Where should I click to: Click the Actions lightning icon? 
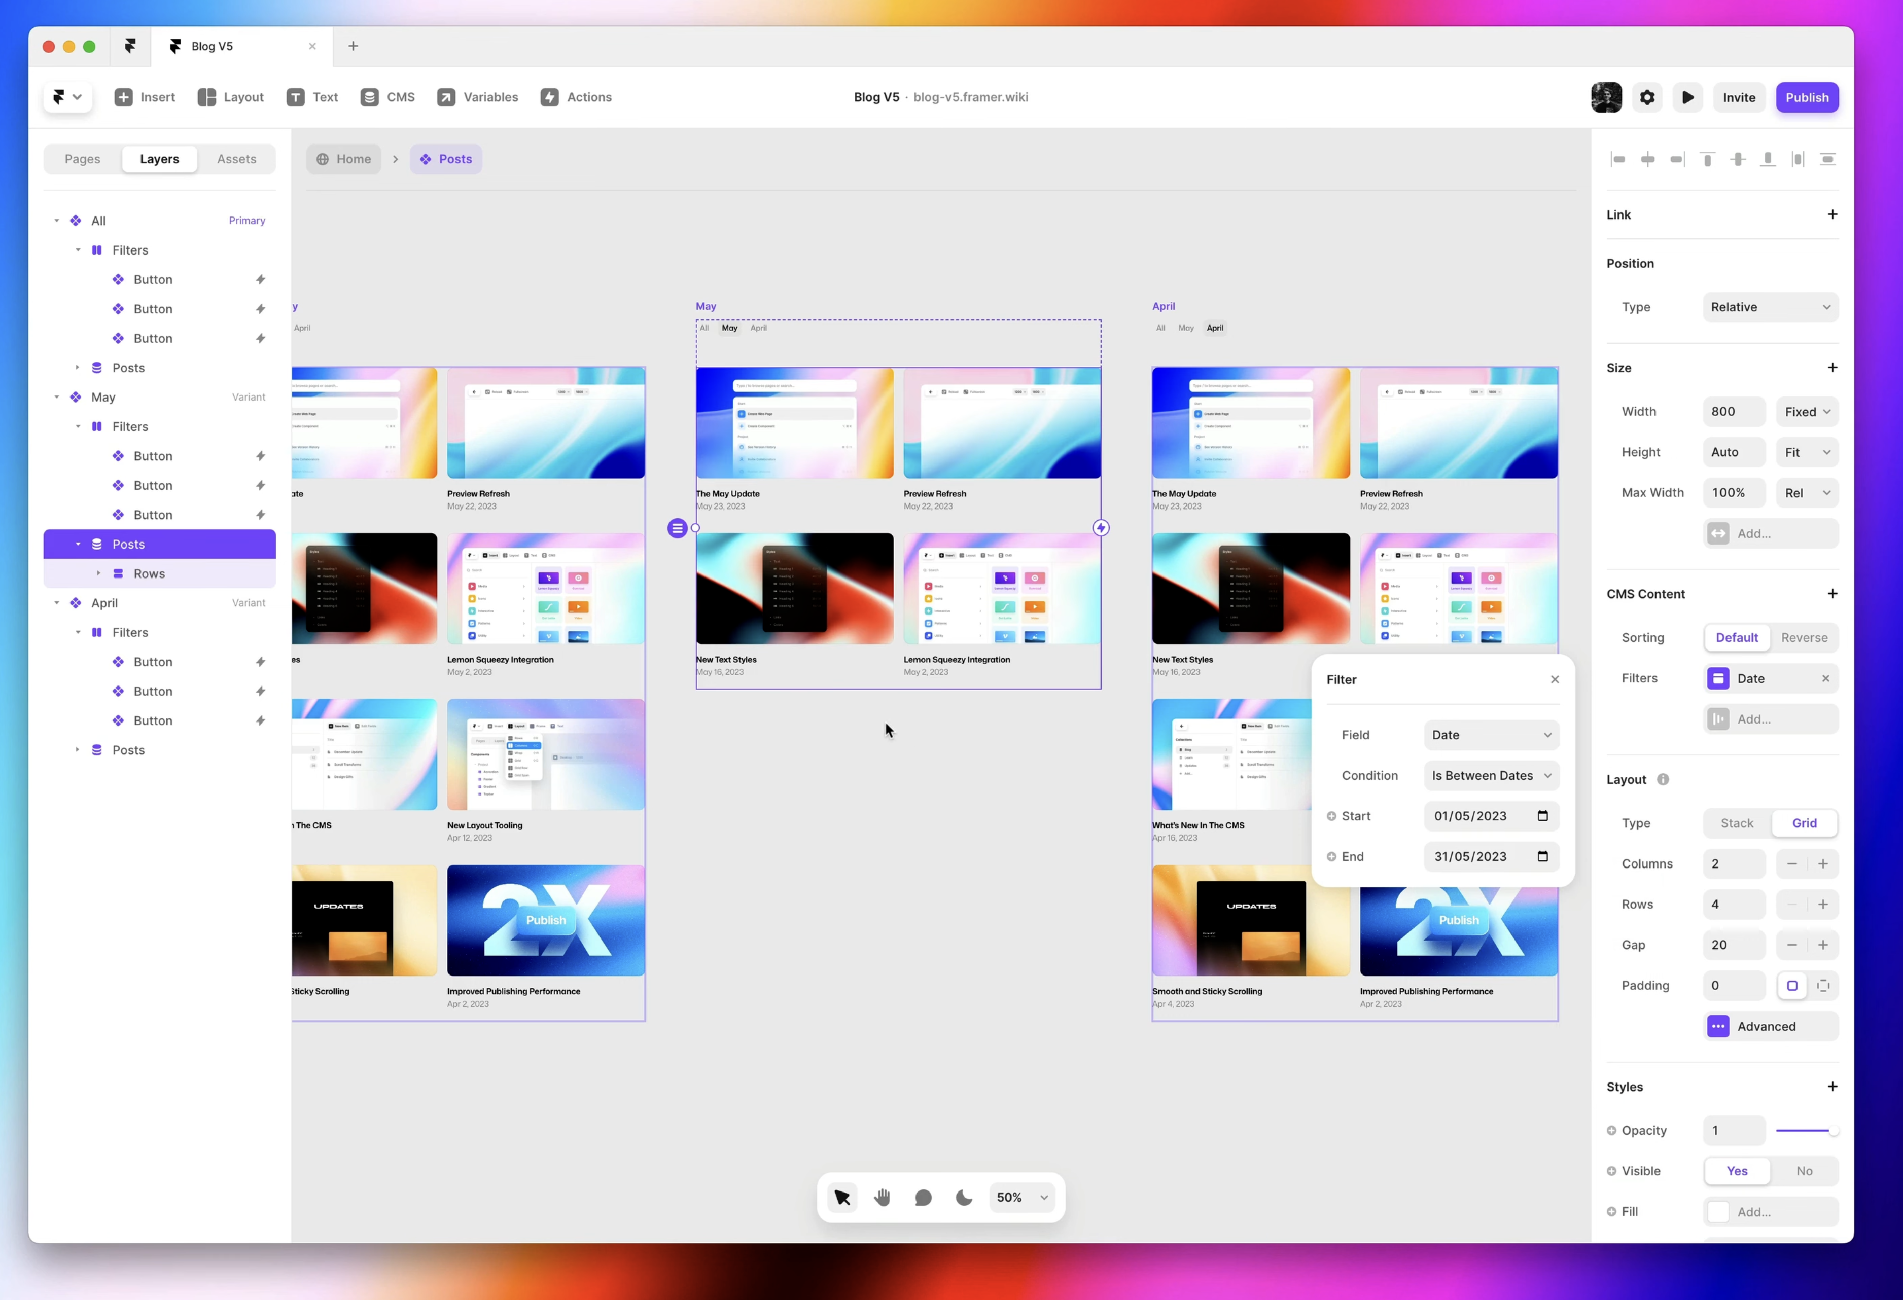tap(550, 97)
